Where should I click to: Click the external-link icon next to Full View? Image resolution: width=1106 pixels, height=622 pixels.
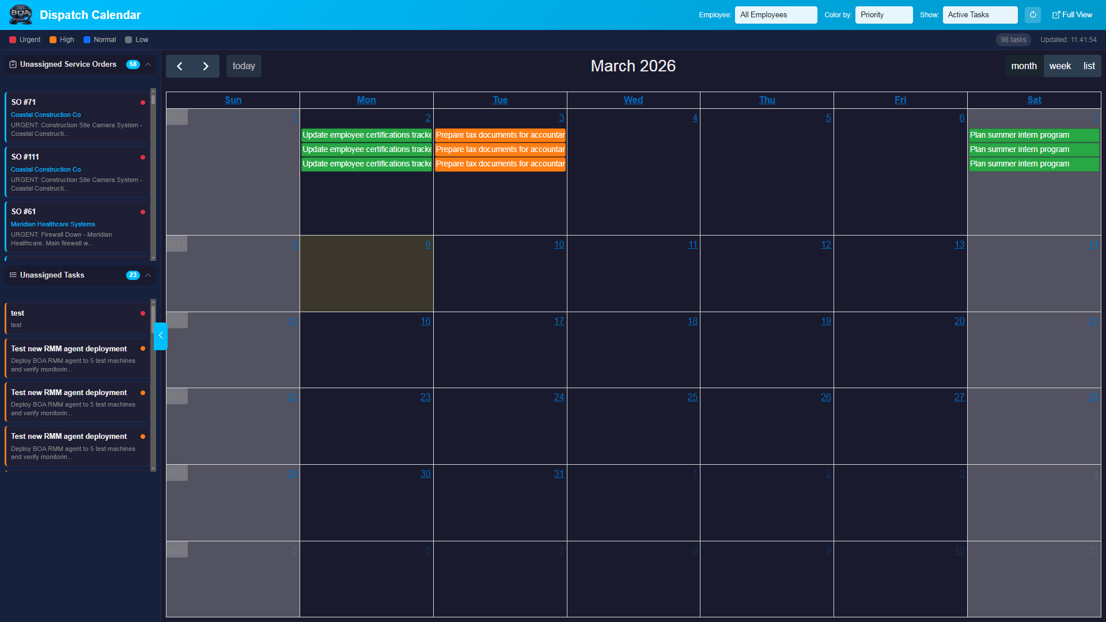[1057, 14]
